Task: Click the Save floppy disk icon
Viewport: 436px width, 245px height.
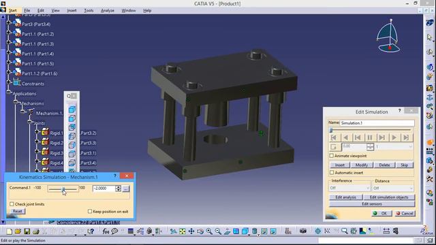Action: click(27, 231)
